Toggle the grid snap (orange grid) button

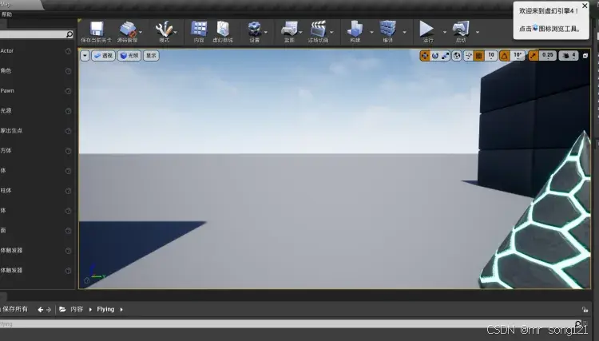point(478,56)
